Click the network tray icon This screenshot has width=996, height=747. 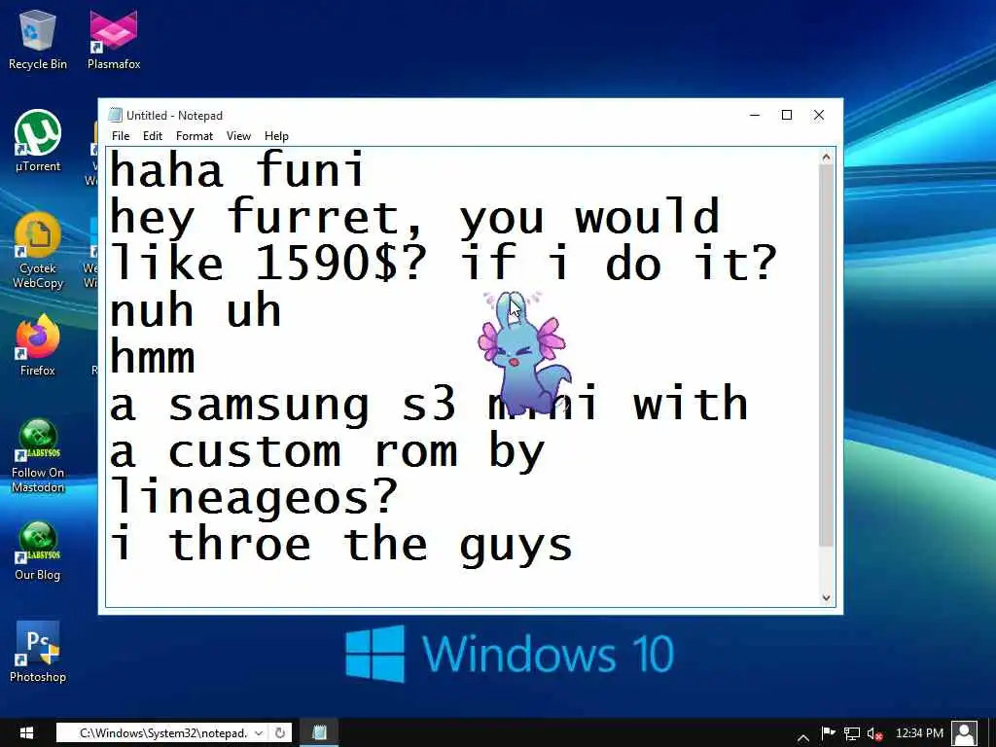[852, 733]
